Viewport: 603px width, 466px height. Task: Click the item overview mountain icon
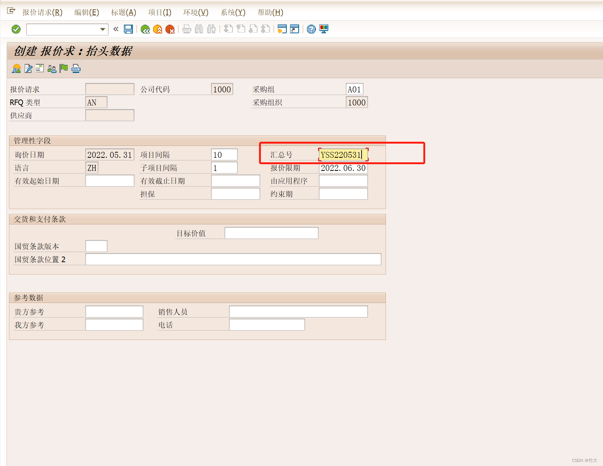(16, 68)
